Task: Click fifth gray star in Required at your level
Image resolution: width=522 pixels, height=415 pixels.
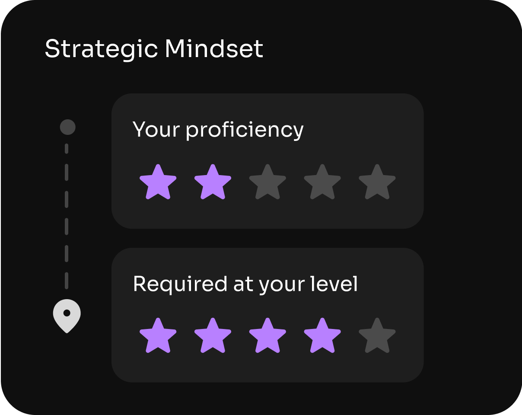Action: point(377,336)
